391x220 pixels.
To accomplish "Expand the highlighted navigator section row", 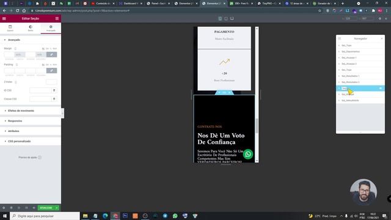I will 339,88.
